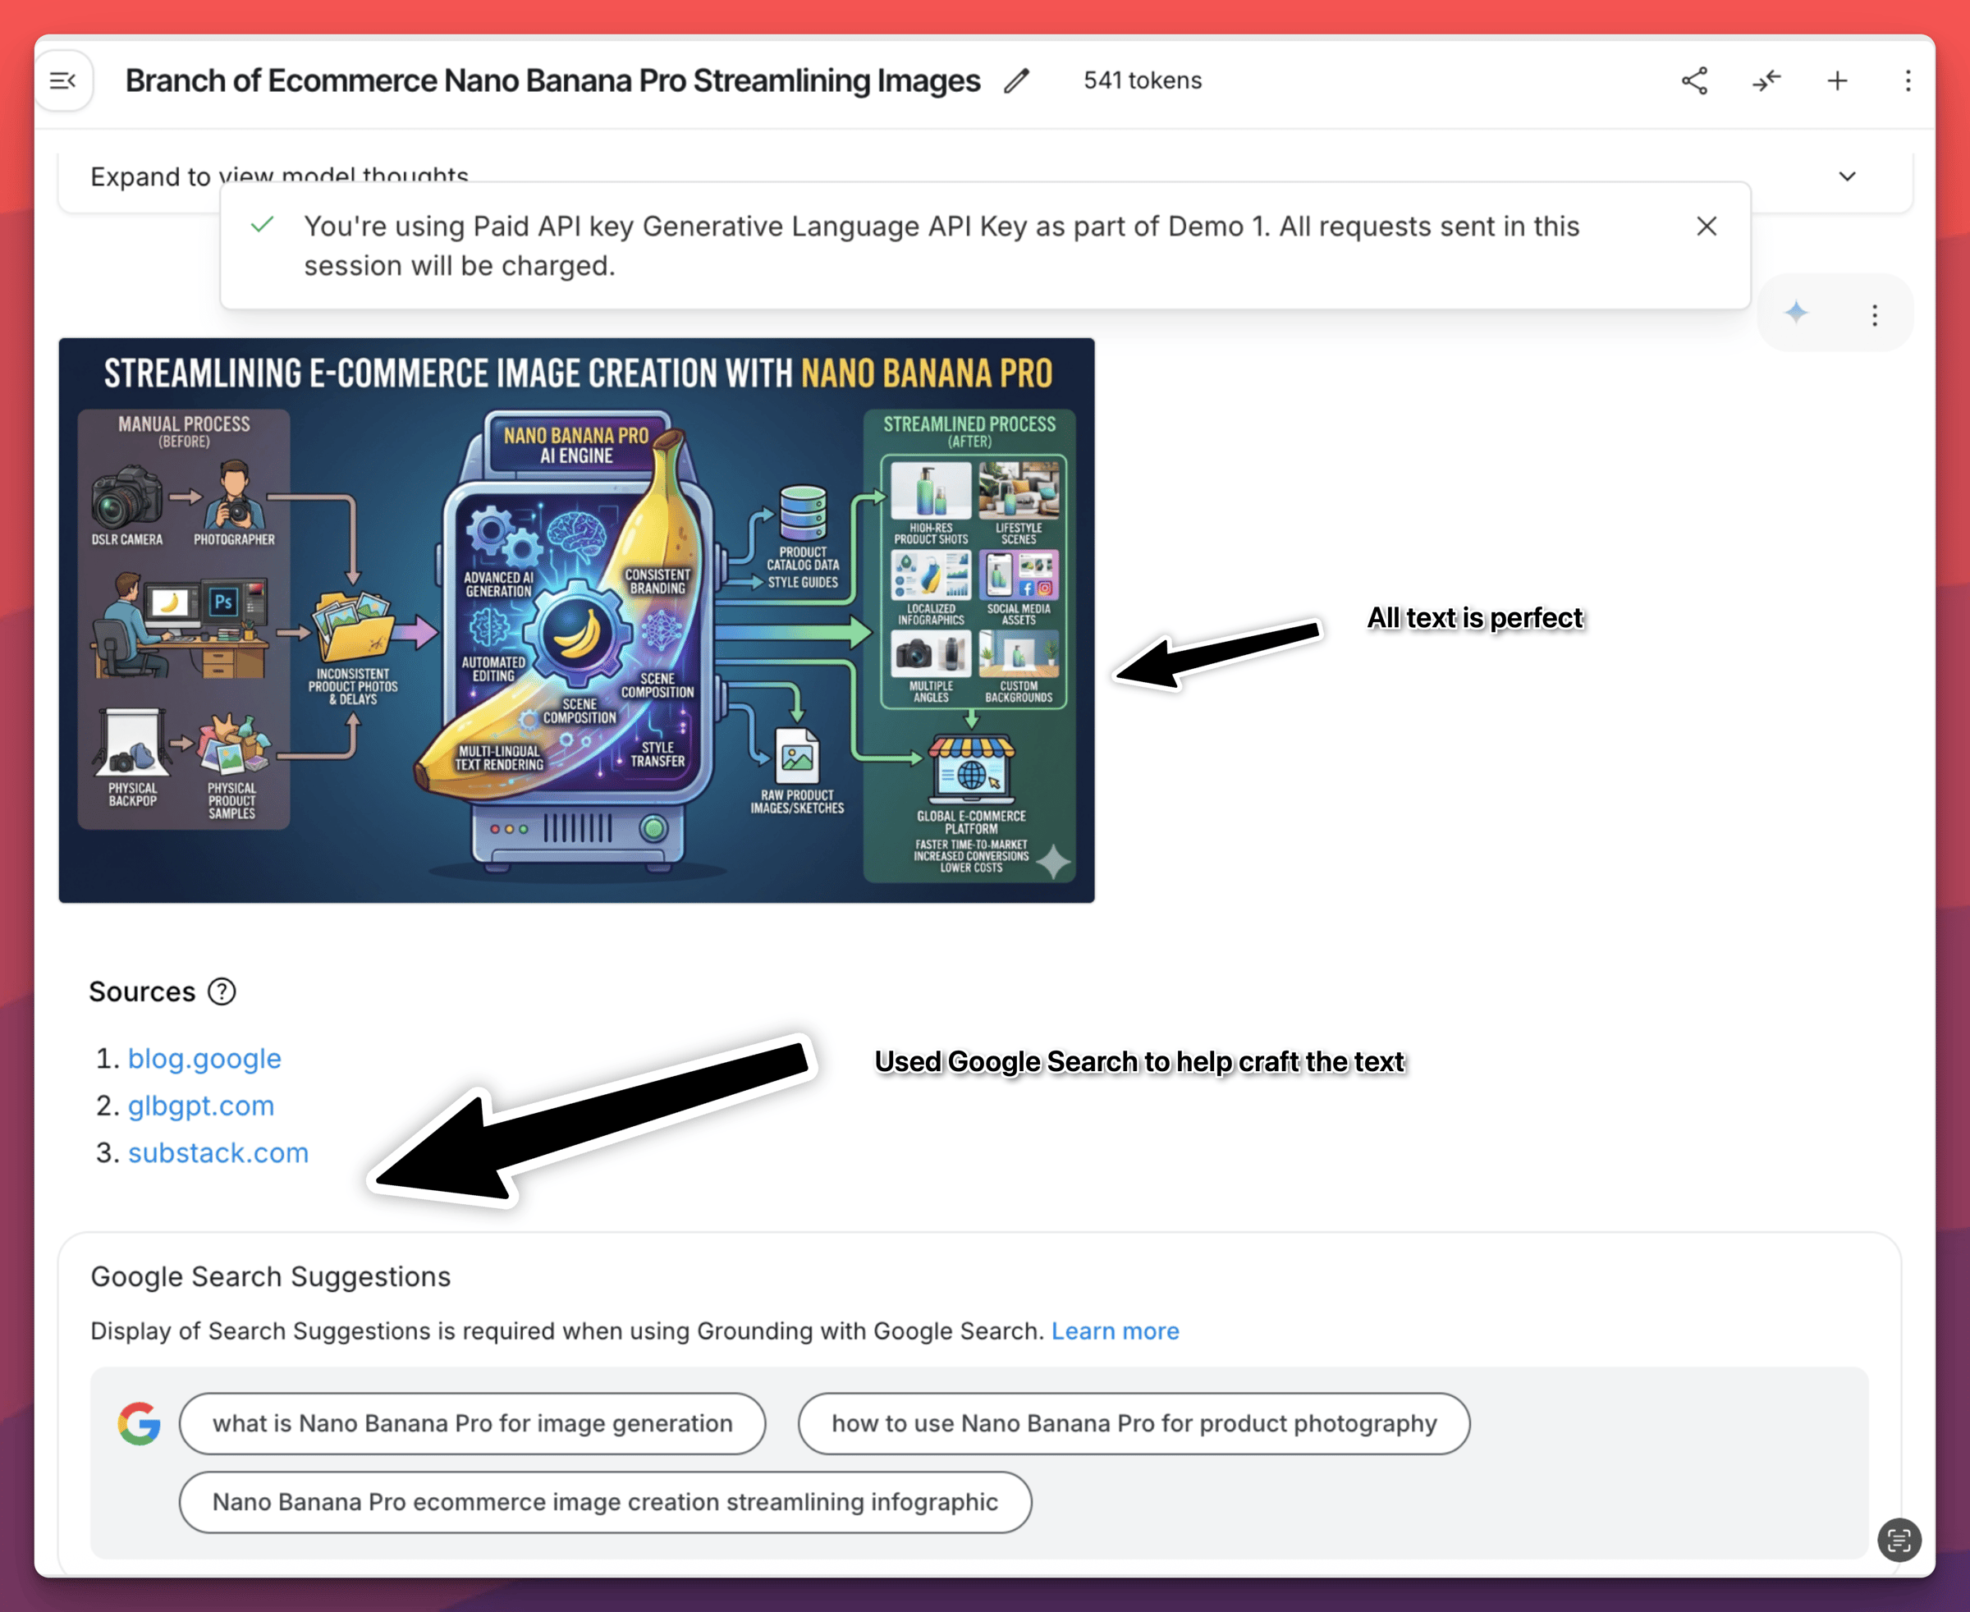Open the generated infographic image

tap(576, 621)
